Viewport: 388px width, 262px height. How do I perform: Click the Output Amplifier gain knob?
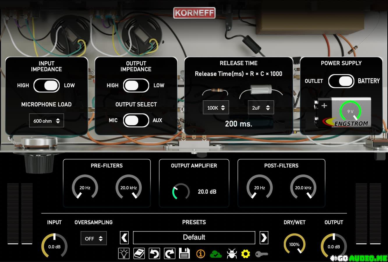click(181, 192)
